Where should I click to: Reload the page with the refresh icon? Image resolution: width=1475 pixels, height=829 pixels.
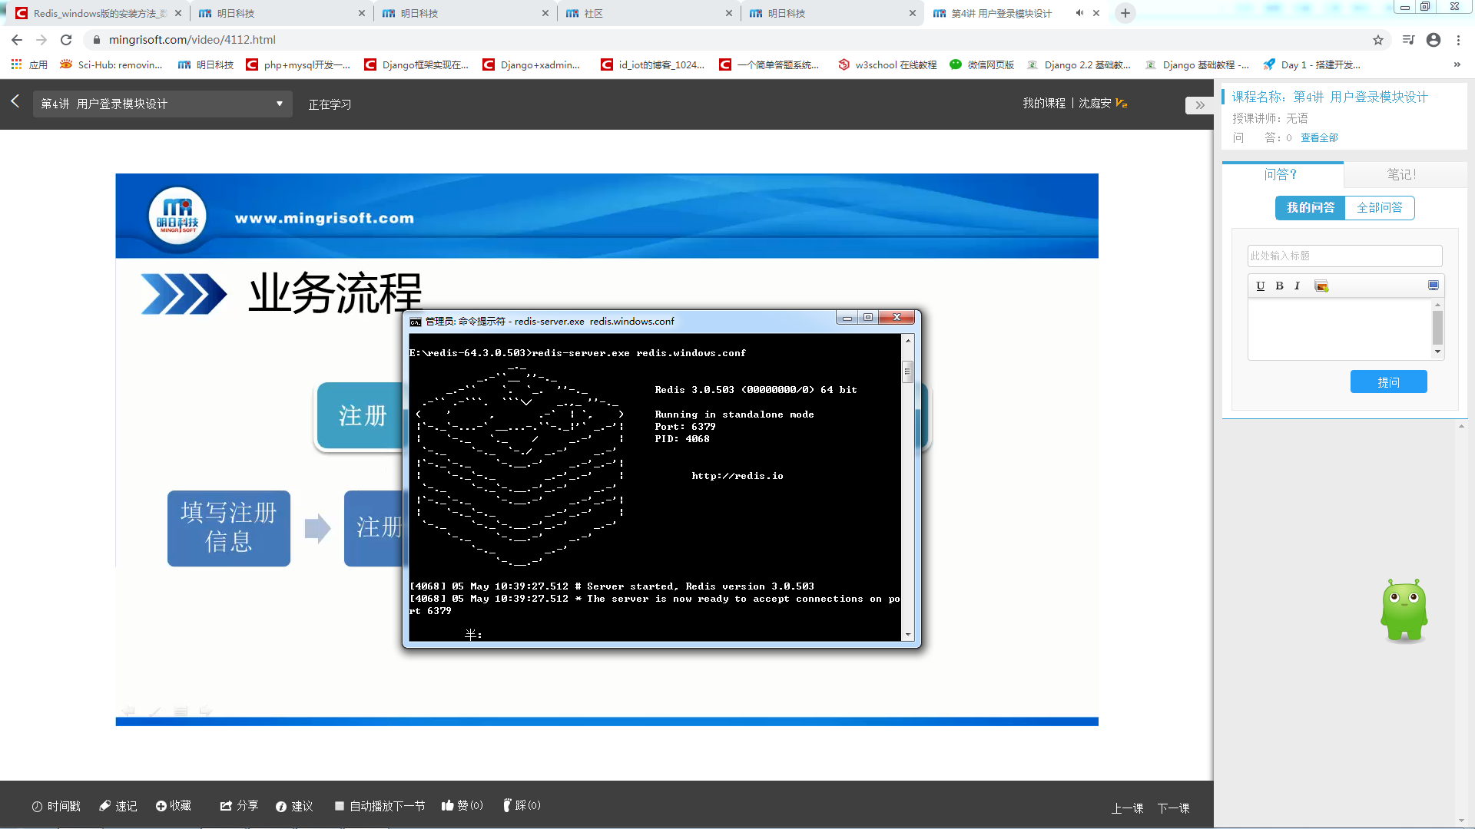[x=66, y=40]
